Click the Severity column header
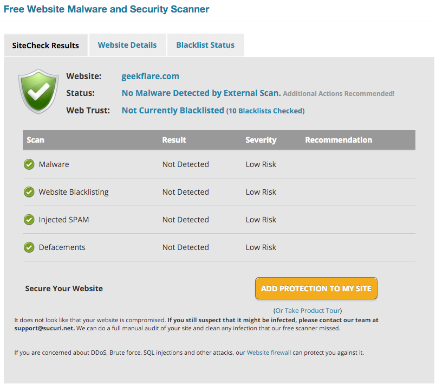436x384 pixels. [x=261, y=140]
